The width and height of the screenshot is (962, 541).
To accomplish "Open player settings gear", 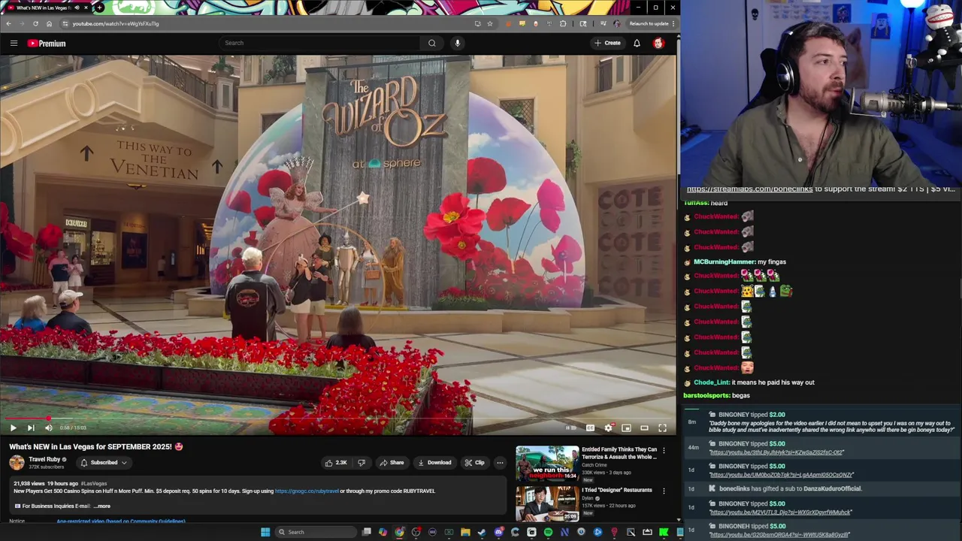I will 608,428.
